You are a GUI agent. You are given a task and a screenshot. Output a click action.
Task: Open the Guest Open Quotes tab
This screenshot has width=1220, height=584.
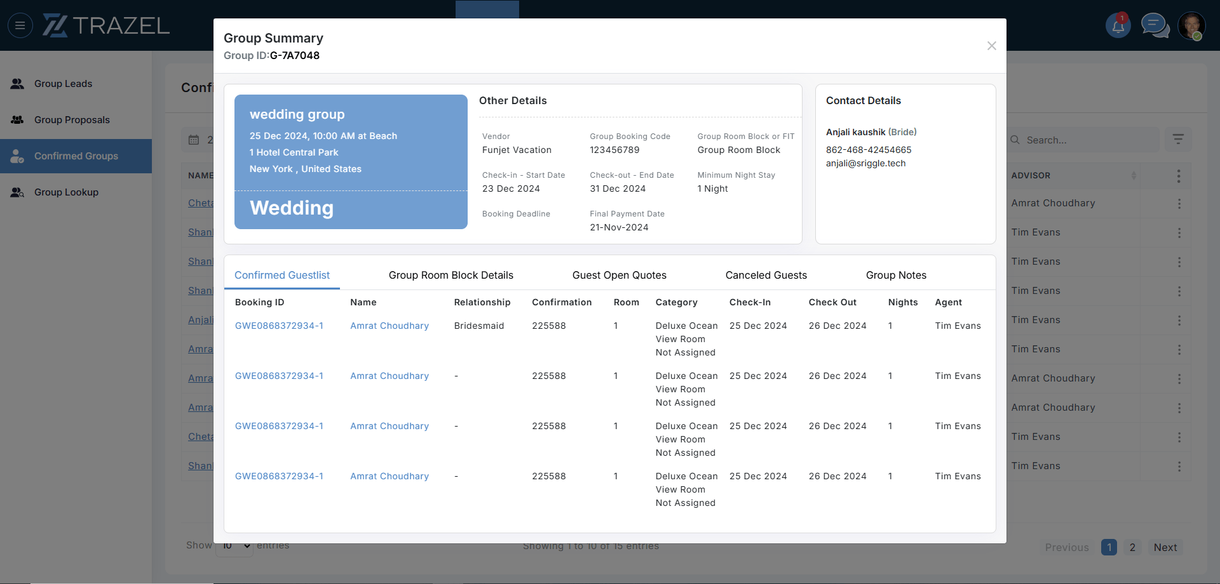(619, 275)
